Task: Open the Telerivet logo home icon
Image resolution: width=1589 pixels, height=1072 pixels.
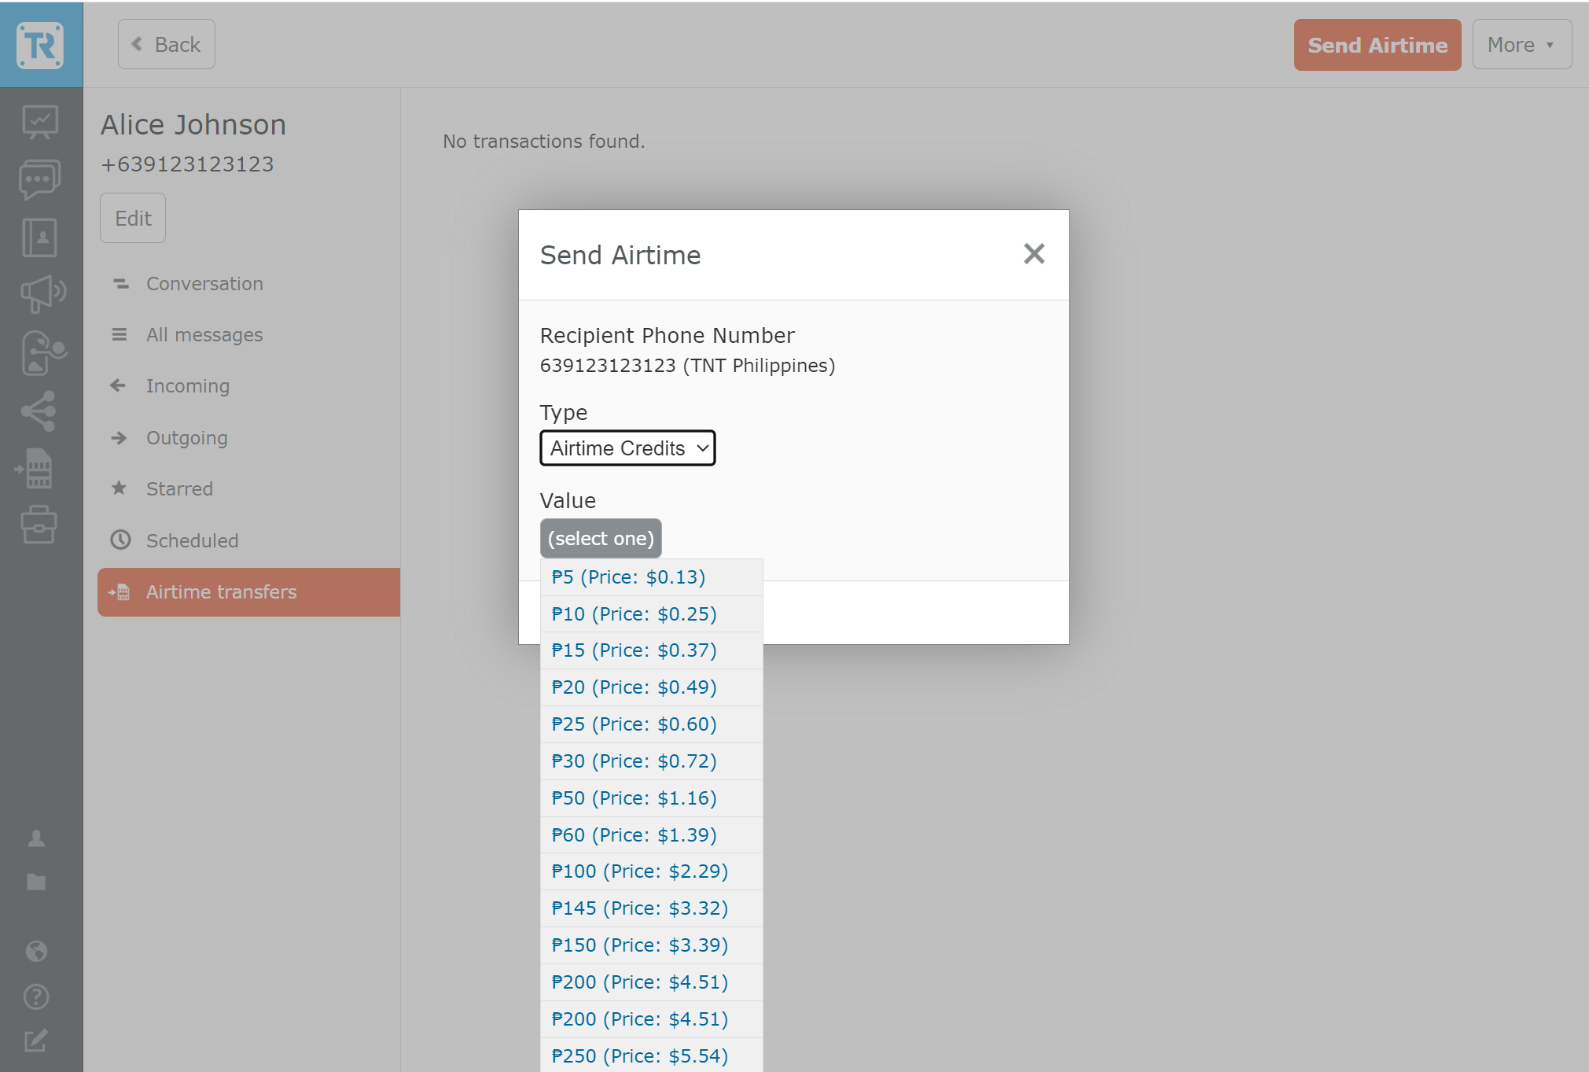Action: 40,45
